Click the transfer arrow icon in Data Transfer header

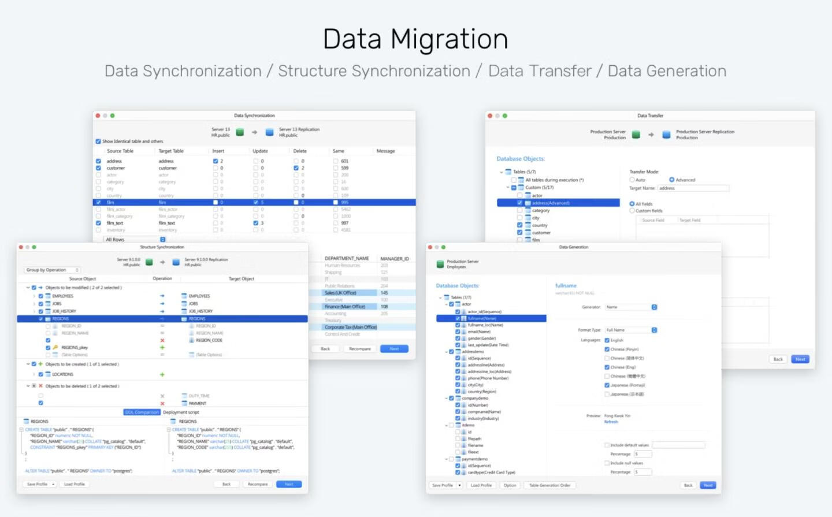tap(651, 135)
